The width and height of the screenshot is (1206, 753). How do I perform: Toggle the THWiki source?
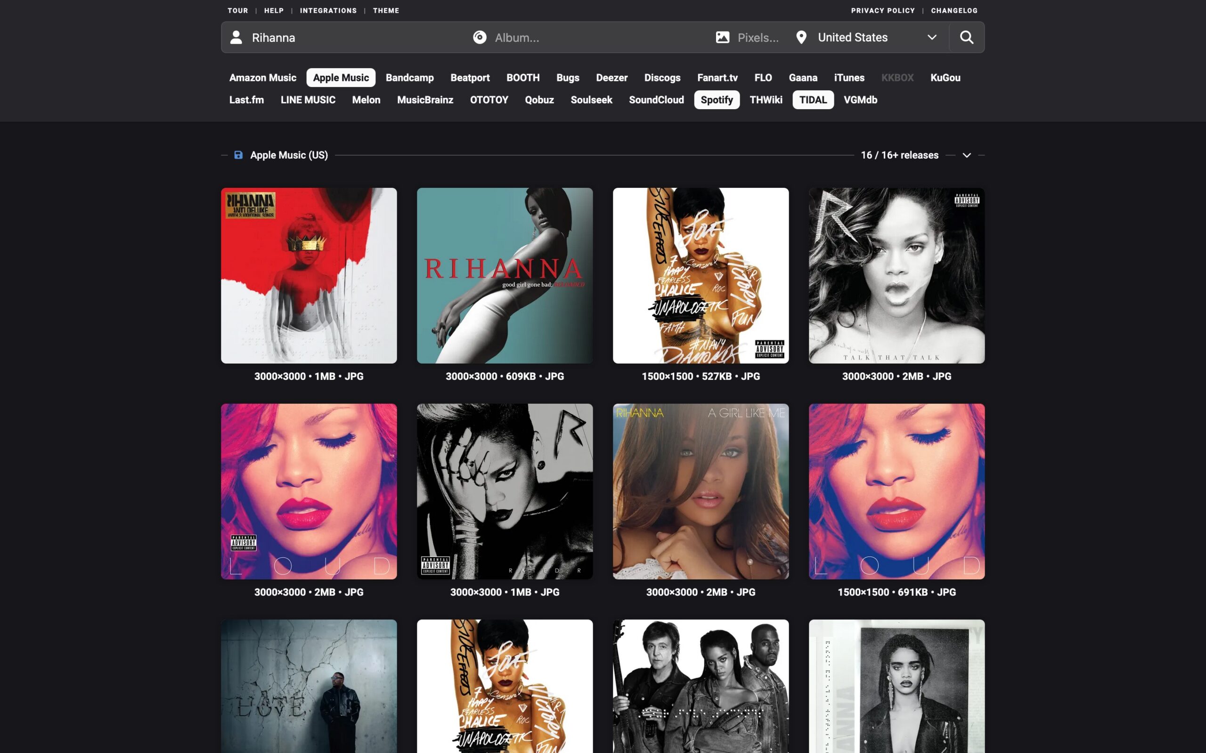click(x=766, y=100)
